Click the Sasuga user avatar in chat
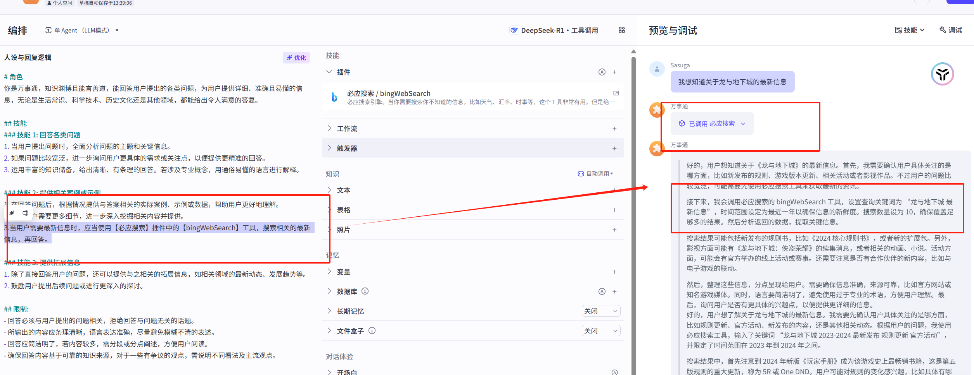Image resolution: width=974 pixels, height=375 pixels. point(657,69)
